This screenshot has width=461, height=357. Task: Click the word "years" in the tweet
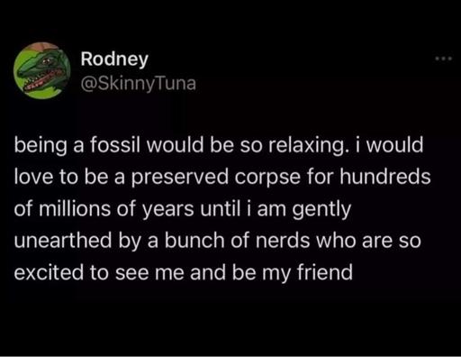[x=167, y=210]
